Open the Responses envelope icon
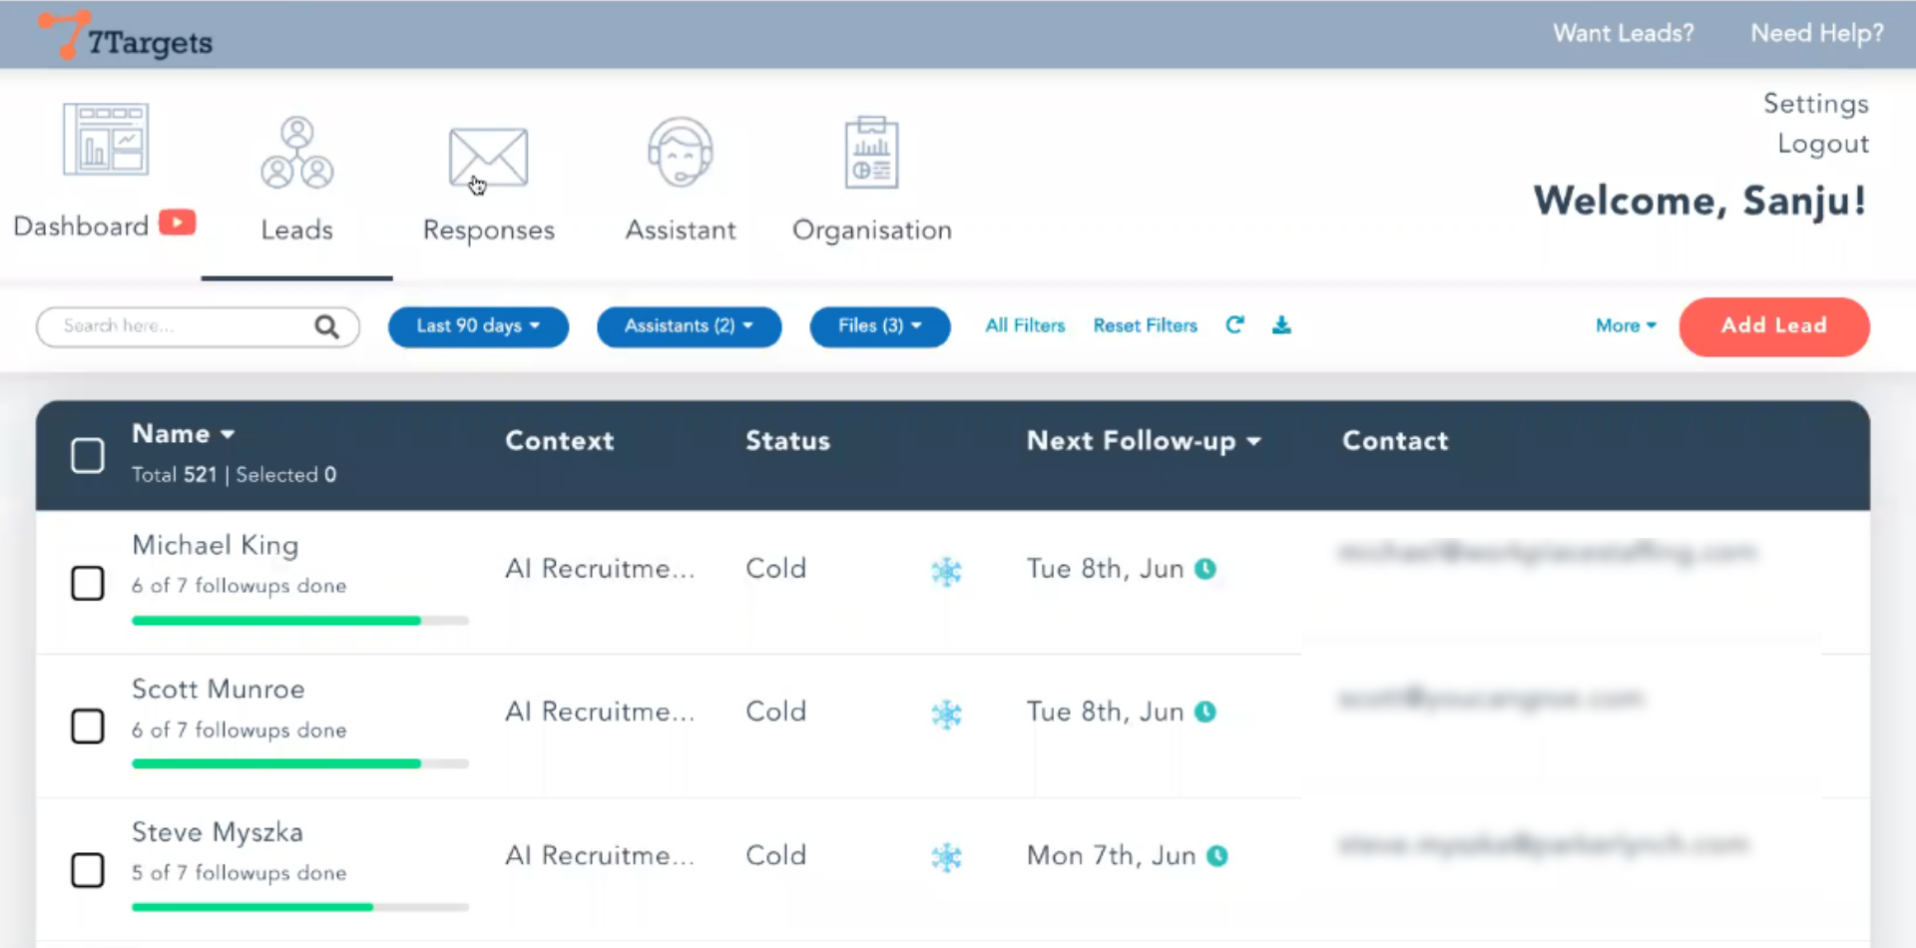1916x948 pixels. (x=488, y=158)
